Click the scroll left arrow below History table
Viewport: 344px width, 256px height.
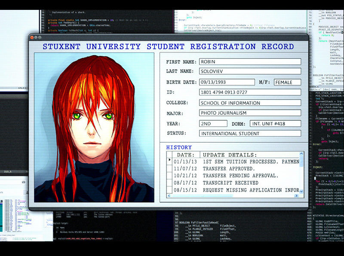coord(169,196)
